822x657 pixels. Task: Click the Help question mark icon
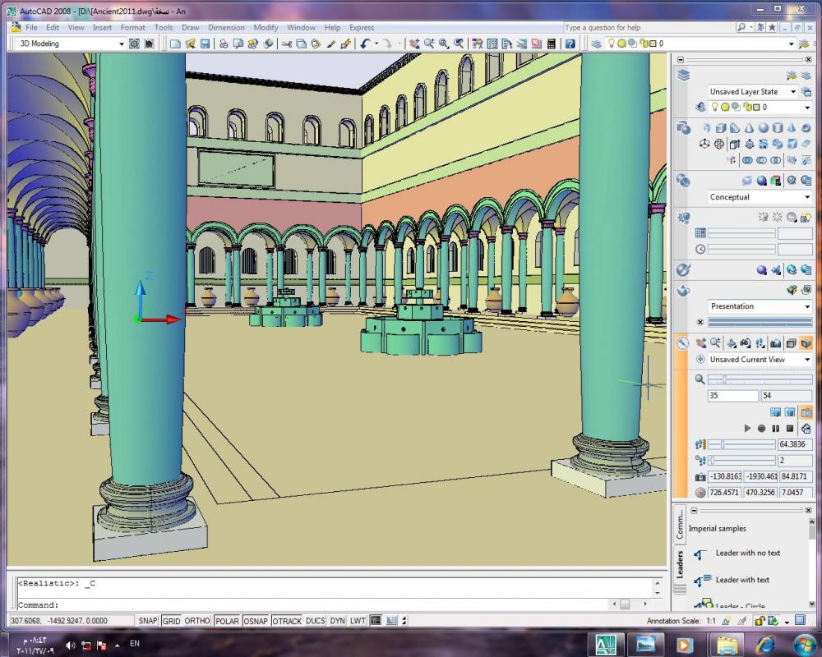(x=570, y=44)
